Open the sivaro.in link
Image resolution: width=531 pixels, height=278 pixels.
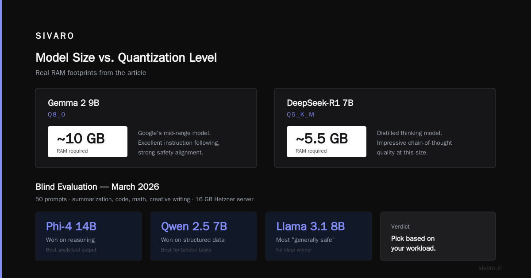(x=490, y=268)
